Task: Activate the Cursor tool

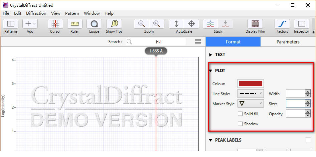Action: coord(55,24)
